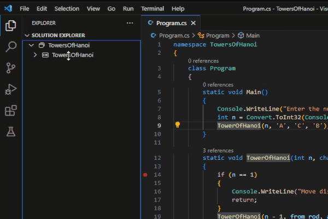This screenshot has width=328, height=219.
Task: Open the Explorer view in activity bar
Action: [x=10, y=25]
